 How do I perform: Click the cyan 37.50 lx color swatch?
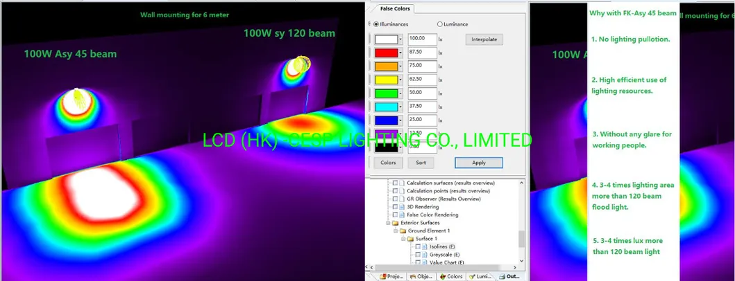tap(387, 107)
